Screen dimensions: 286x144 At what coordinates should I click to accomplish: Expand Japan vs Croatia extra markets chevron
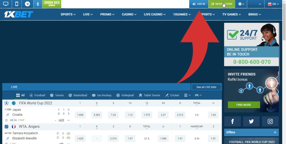click(69, 120)
